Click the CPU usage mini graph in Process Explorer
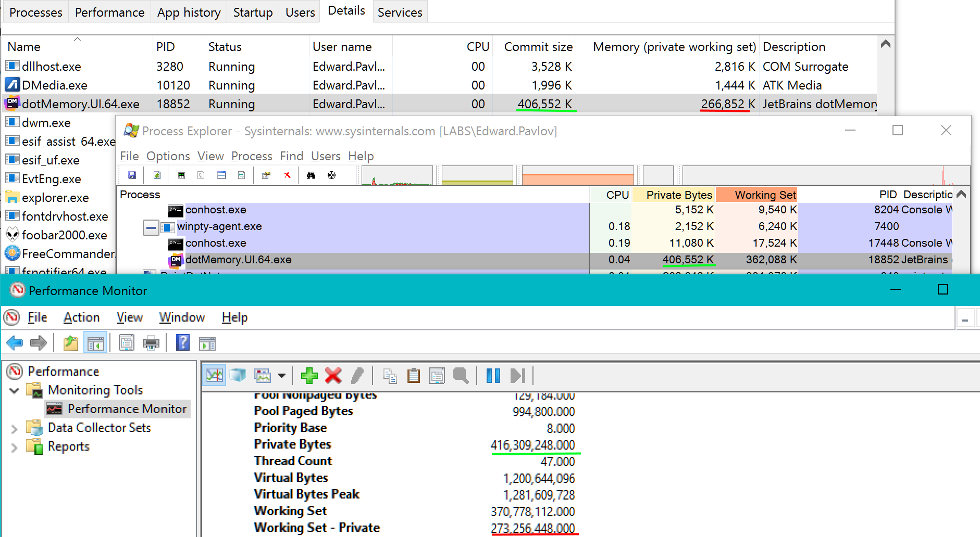Image resolution: width=980 pixels, height=537 pixels. [x=398, y=175]
